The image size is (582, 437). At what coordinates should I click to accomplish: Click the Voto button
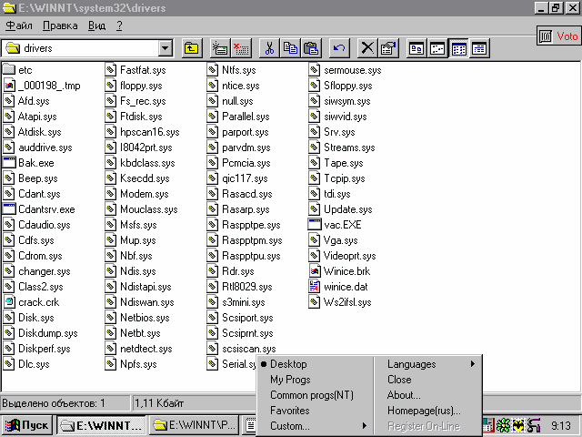point(559,36)
